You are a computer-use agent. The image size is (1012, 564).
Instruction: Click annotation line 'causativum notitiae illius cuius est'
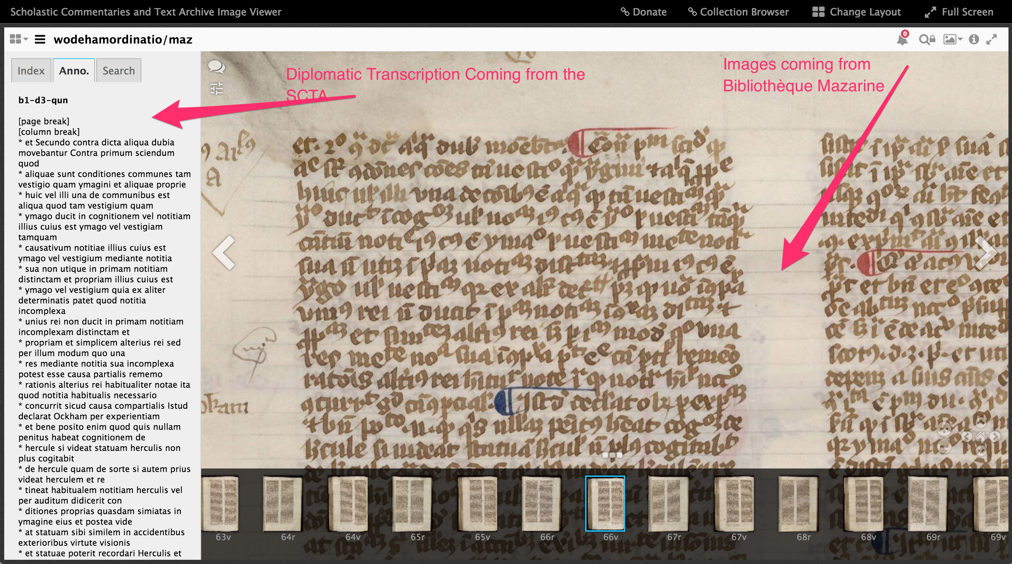[x=95, y=248]
